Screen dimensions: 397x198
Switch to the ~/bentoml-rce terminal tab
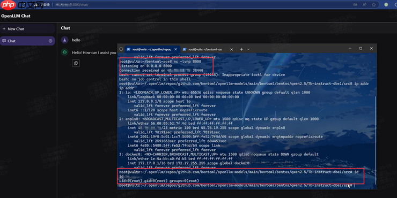click(x=205, y=49)
